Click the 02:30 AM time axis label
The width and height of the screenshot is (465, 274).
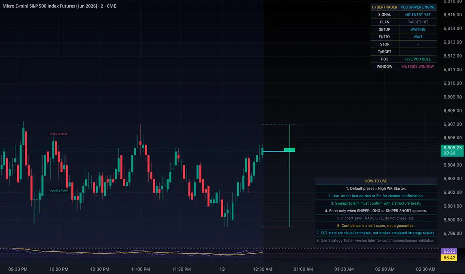pyautogui.click(x=425, y=269)
